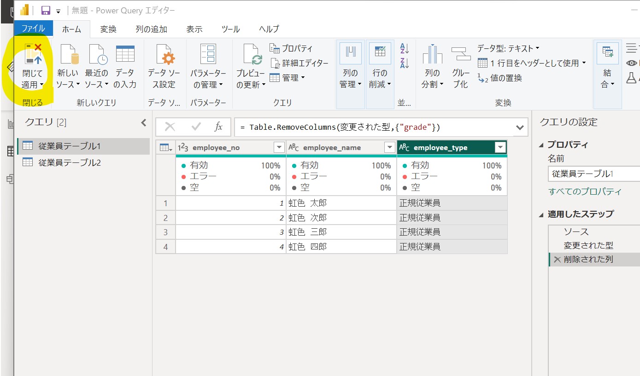This screenshot has height=376, width=640.
Task: Open the 管理 (Manage) dropdown
Action: 287,78
